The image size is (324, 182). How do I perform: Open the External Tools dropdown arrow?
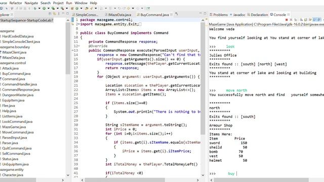click(x=66, y=9)
